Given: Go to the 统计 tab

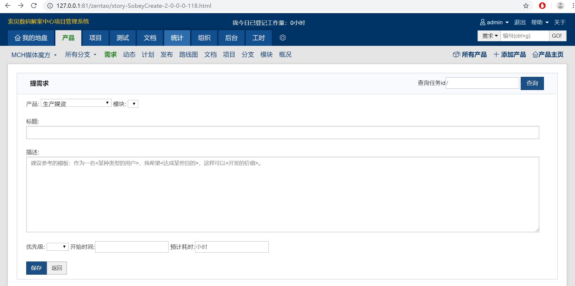Looking at the screenshot, I should [x=177, y=38].
